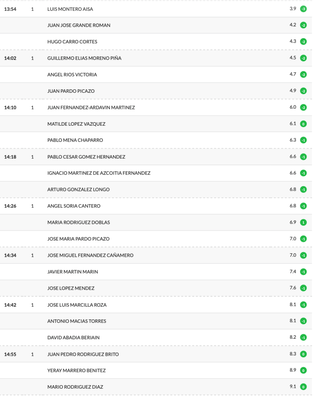The image size is (322, 396).
Task: Select the 14:26 tee time
Action: point(10,206)
